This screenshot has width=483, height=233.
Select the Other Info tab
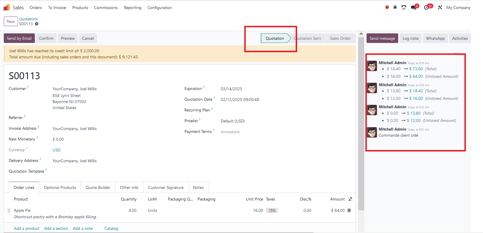tap(129, 187)
